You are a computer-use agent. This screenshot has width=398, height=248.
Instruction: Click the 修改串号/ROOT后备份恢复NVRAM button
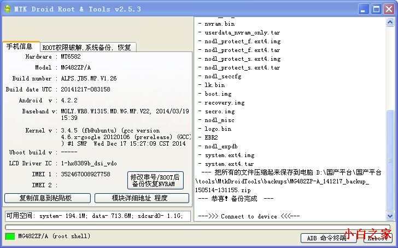pos(155,181)
